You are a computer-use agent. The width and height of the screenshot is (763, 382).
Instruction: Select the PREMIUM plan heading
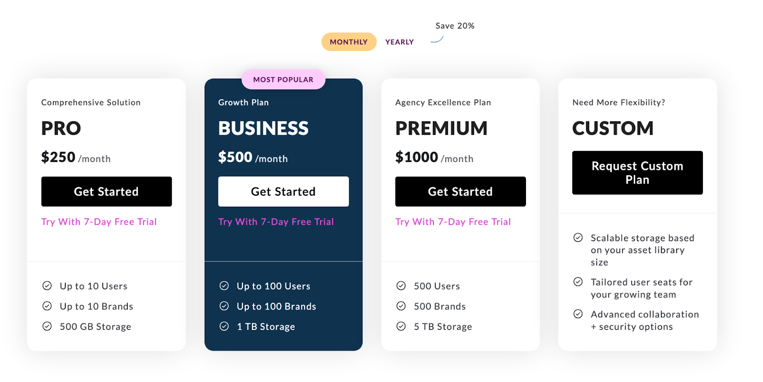441,128
